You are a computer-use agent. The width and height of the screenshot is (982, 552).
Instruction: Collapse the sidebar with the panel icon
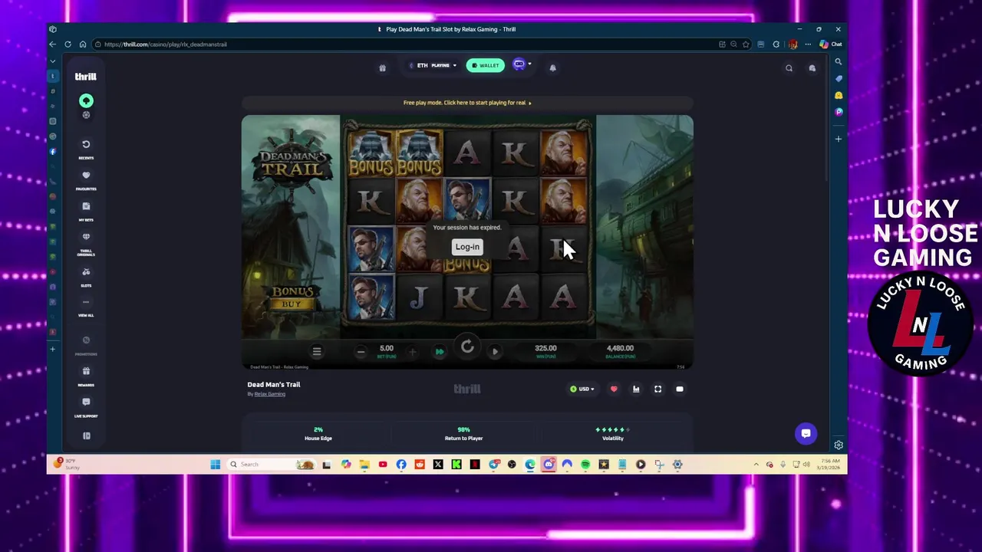[x=87, y=435]
